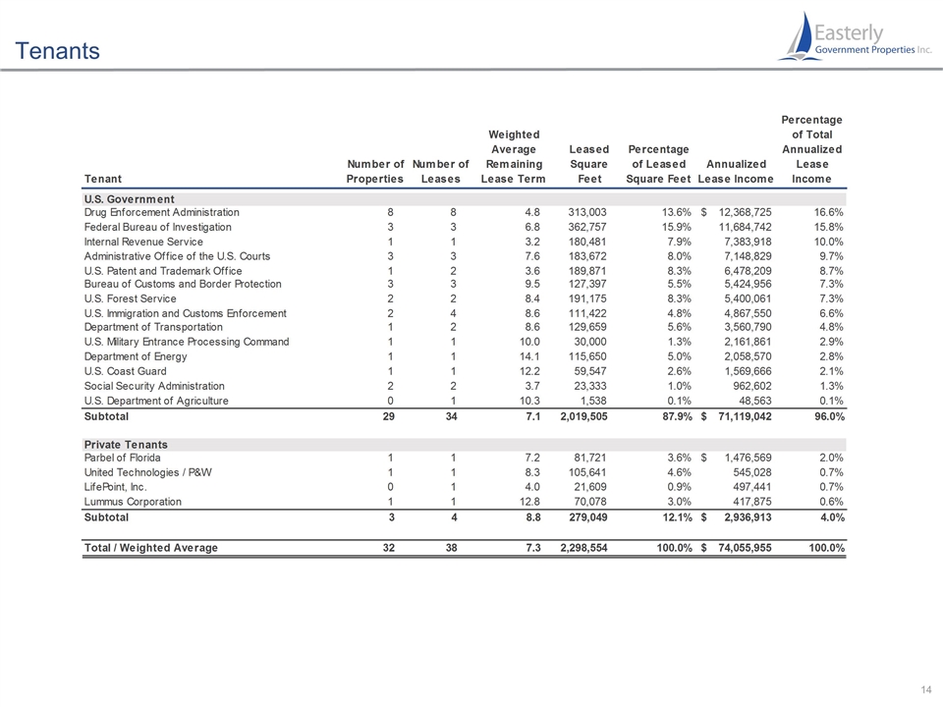Select Forest Service lease income 5,400,061
The image size is (943, 707).
(748, 299)
